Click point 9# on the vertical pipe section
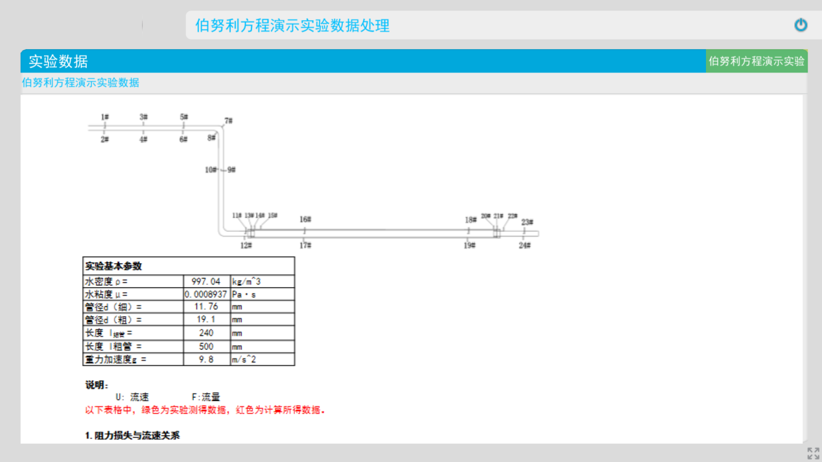Image resolution: width=822 pixels, height=462 pixels. 231,169
